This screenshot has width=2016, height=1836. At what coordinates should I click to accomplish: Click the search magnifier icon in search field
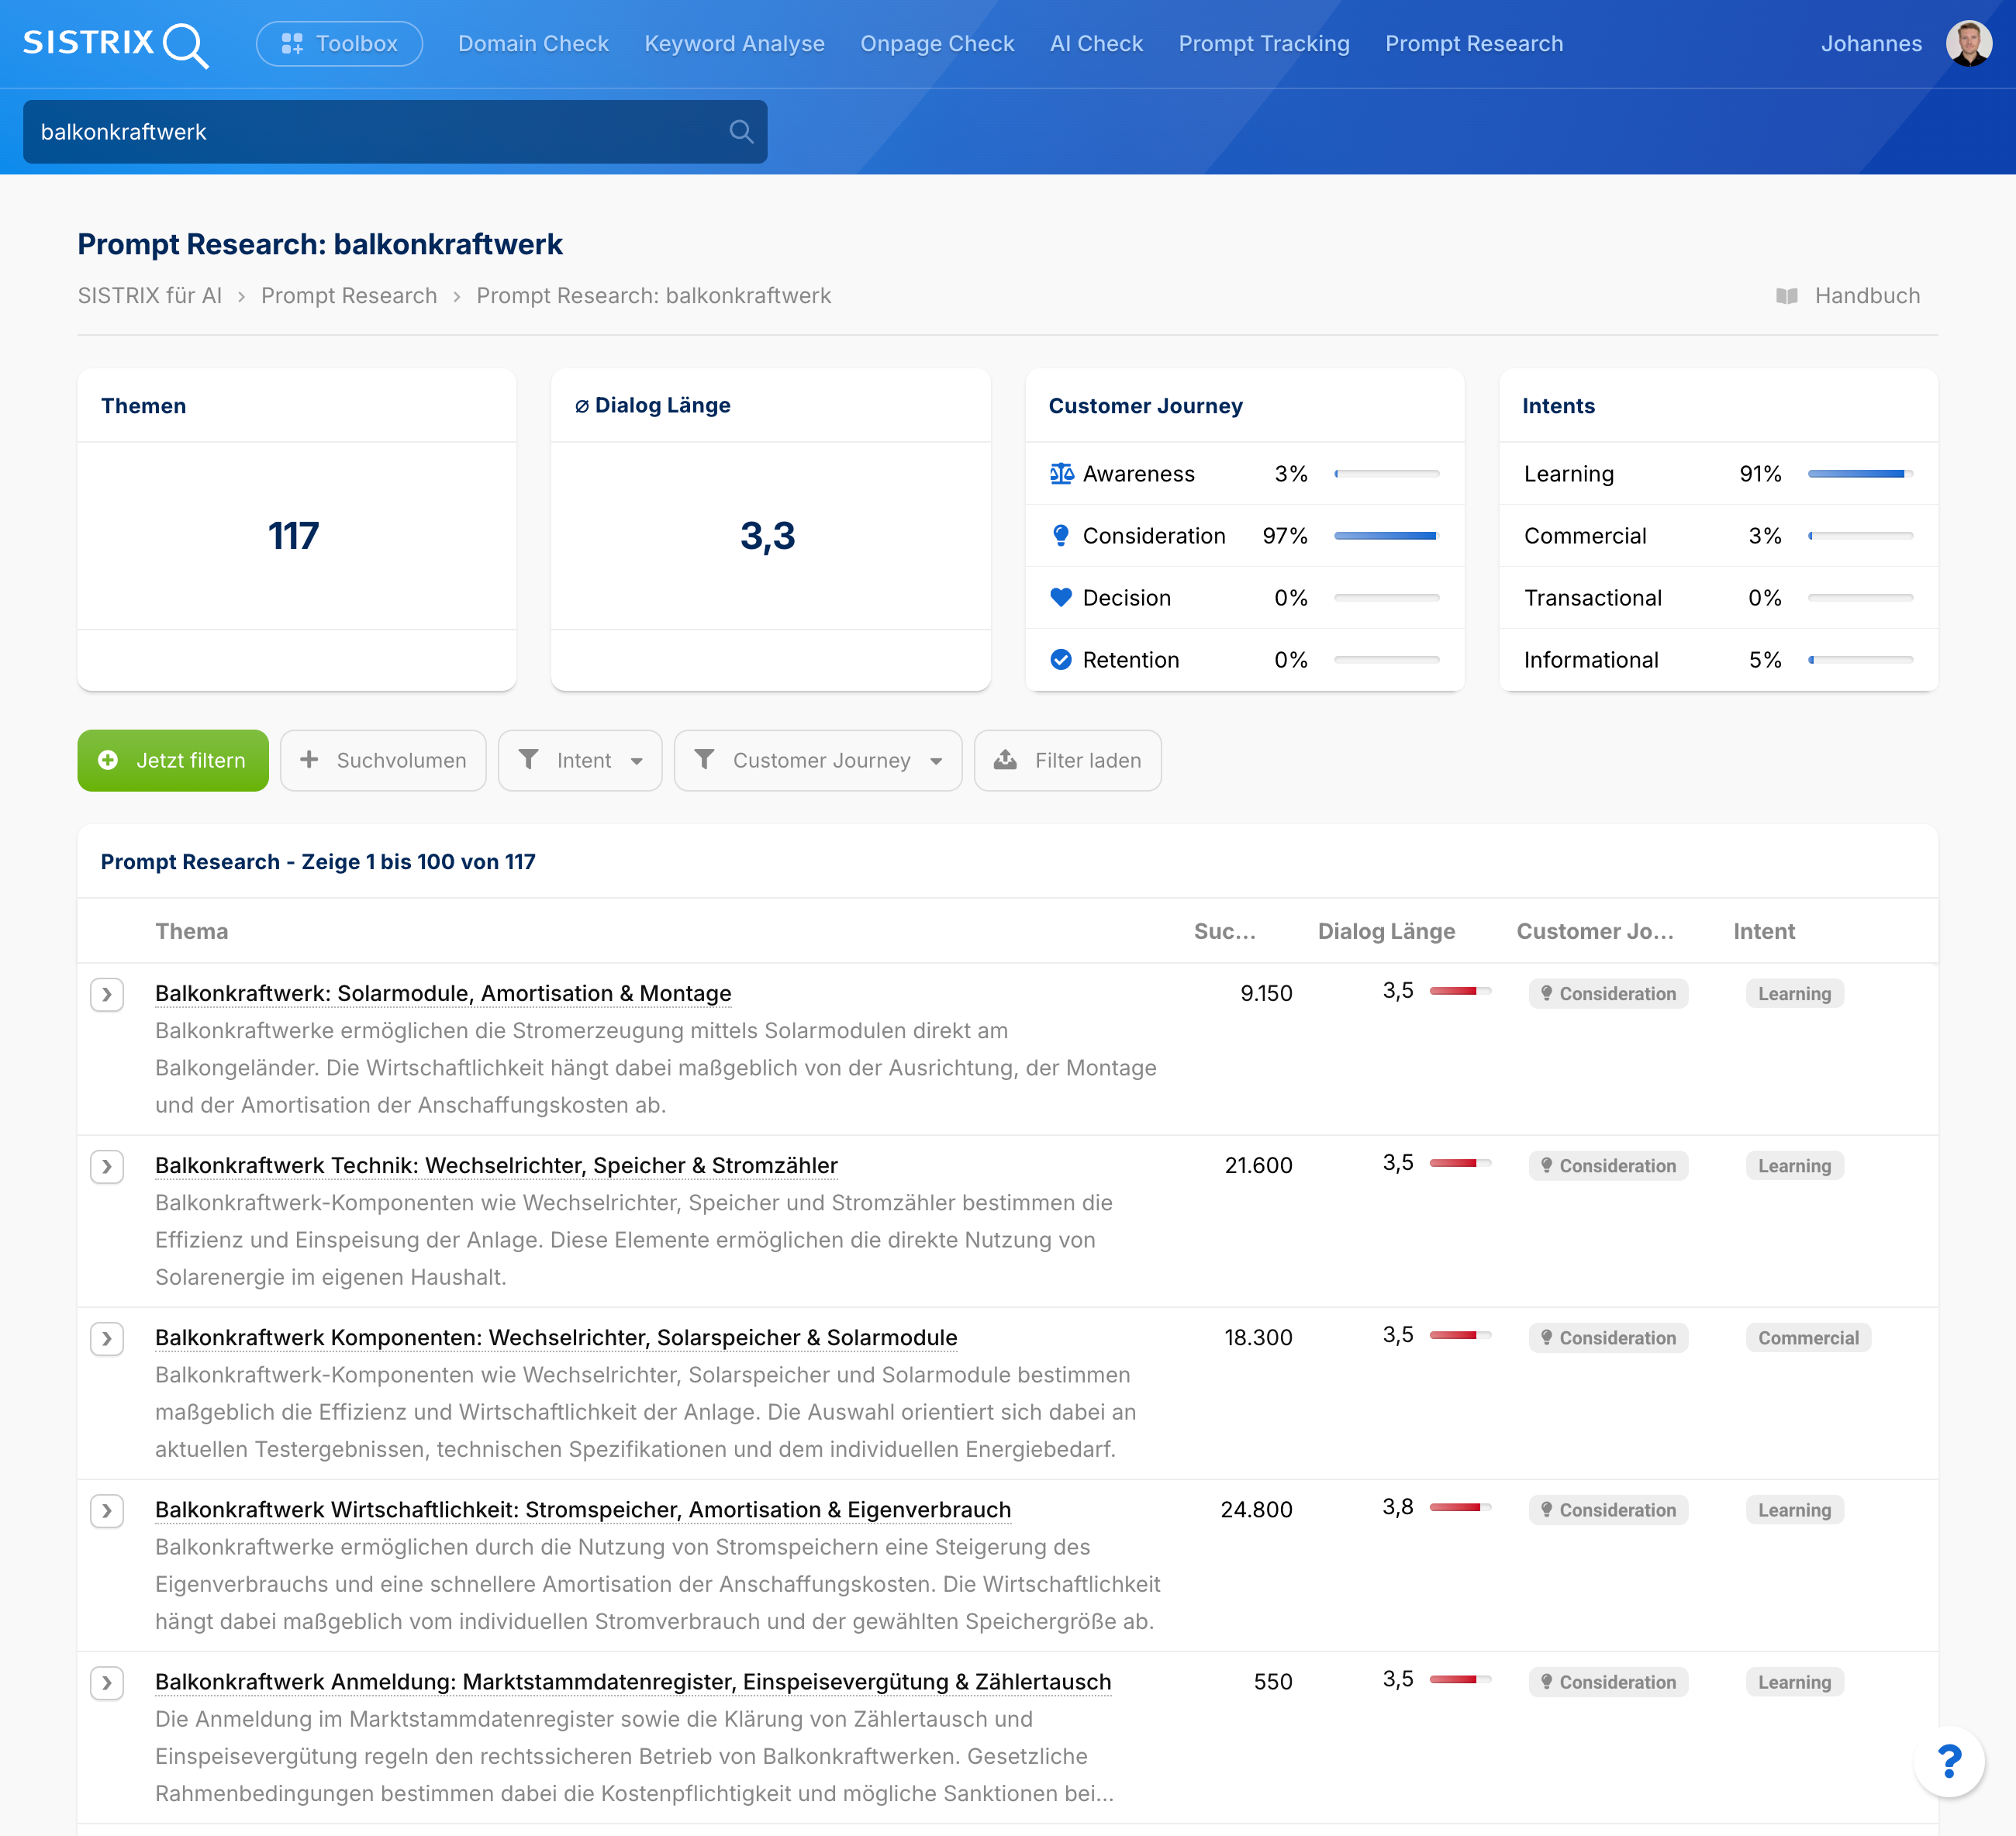click(x=740, y=132)
